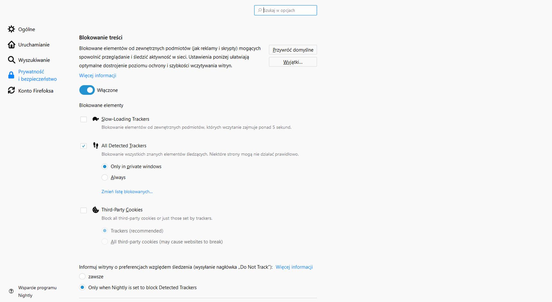Click the magnifier icon beside Wyszukiwanie
The height and width of the screenshot is (302, 552).
pyautogui.click(x=12, y=60)
